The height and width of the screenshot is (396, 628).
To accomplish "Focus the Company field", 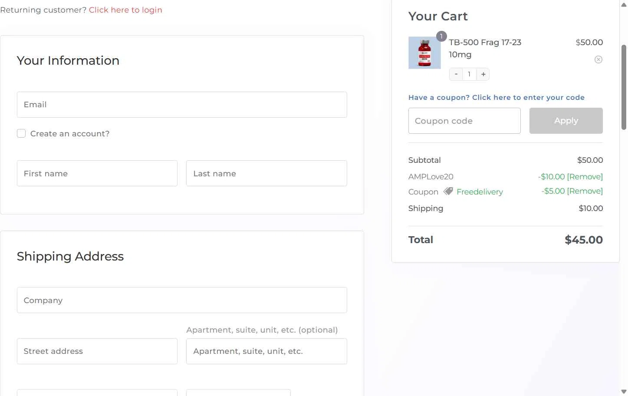I will click(x=182, y=300).
